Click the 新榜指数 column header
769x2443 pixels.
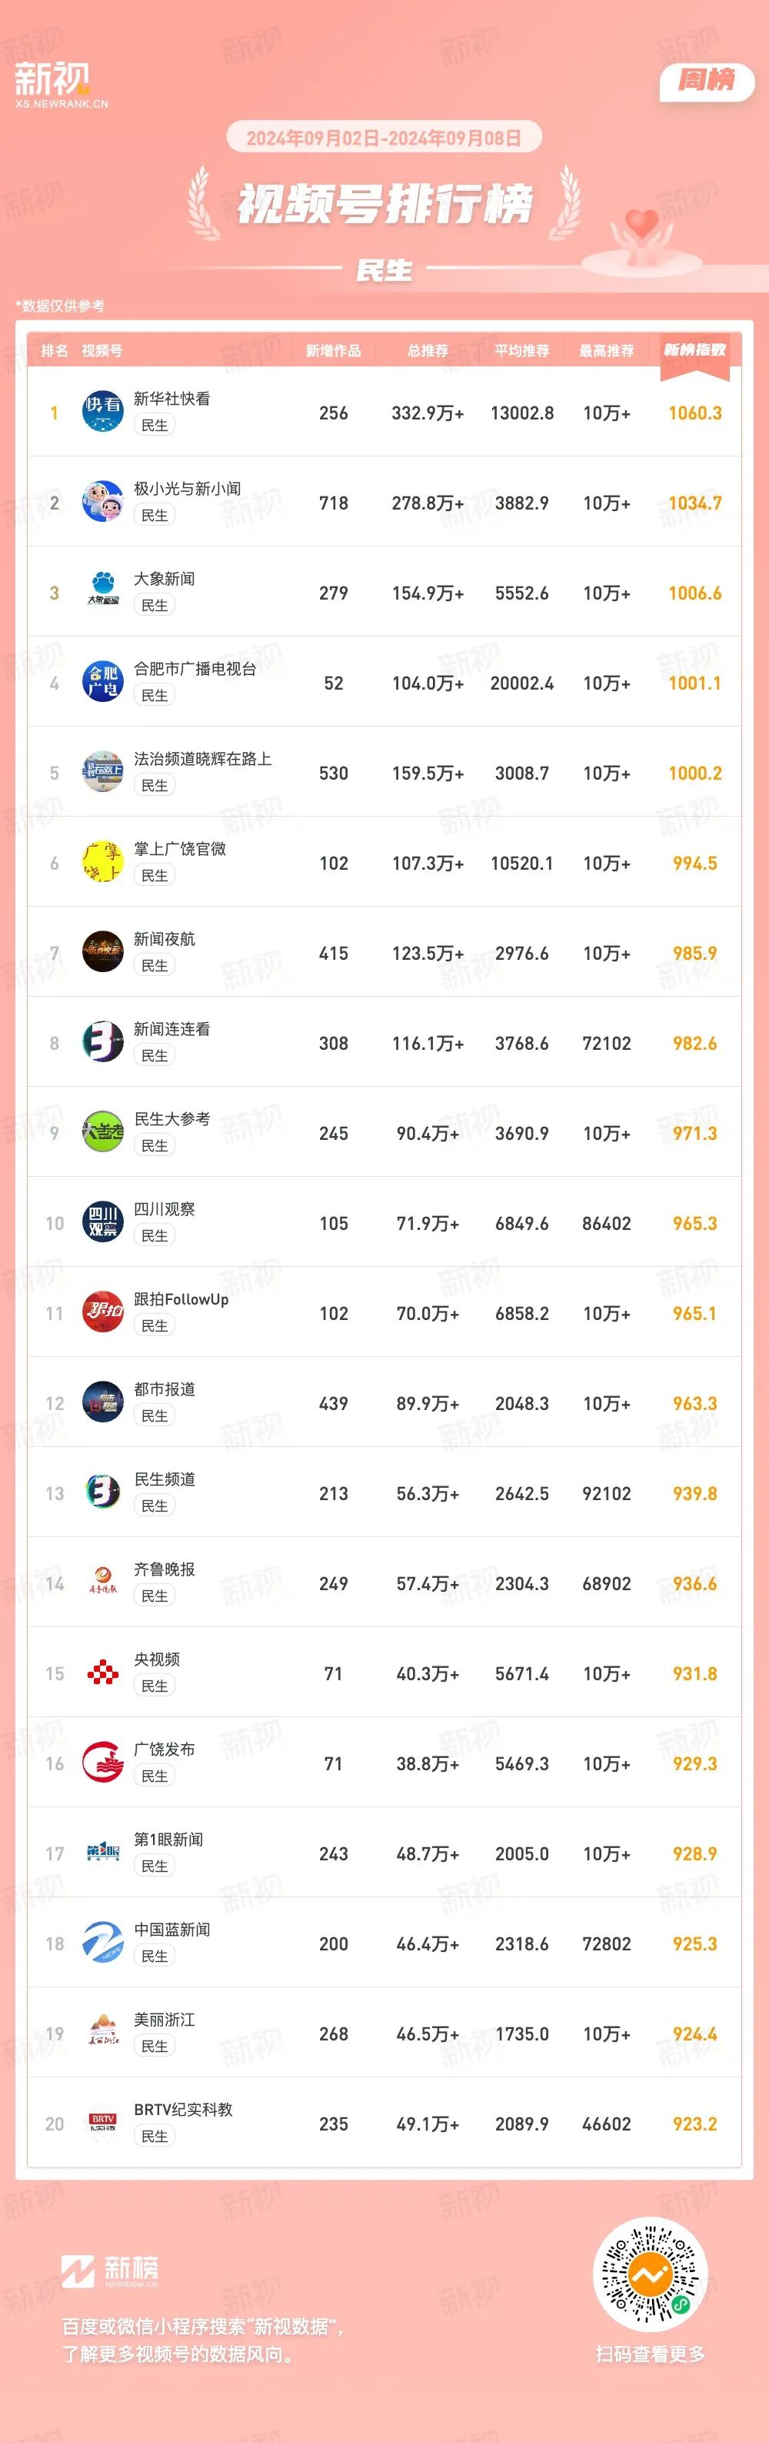pos(695,350)
